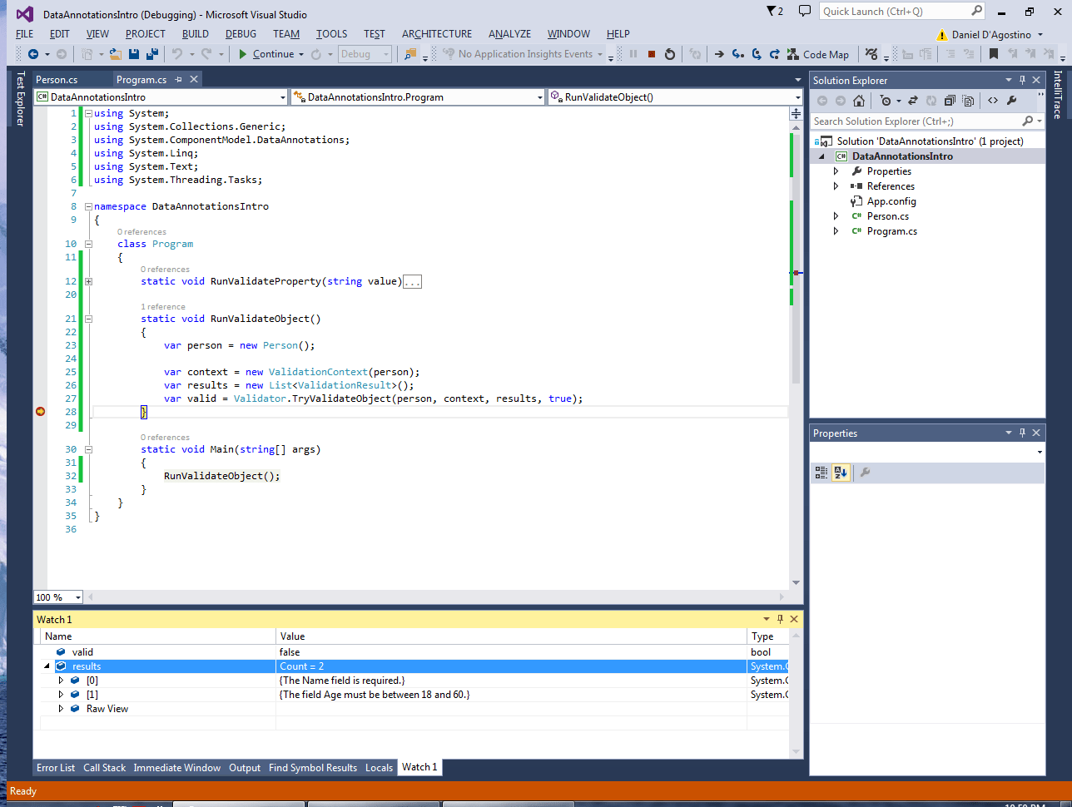Image resolution: width=1072 pixels, height=807 pixels.
Task: Expand the References node in Solution Explorer
Action: point(836,186)
